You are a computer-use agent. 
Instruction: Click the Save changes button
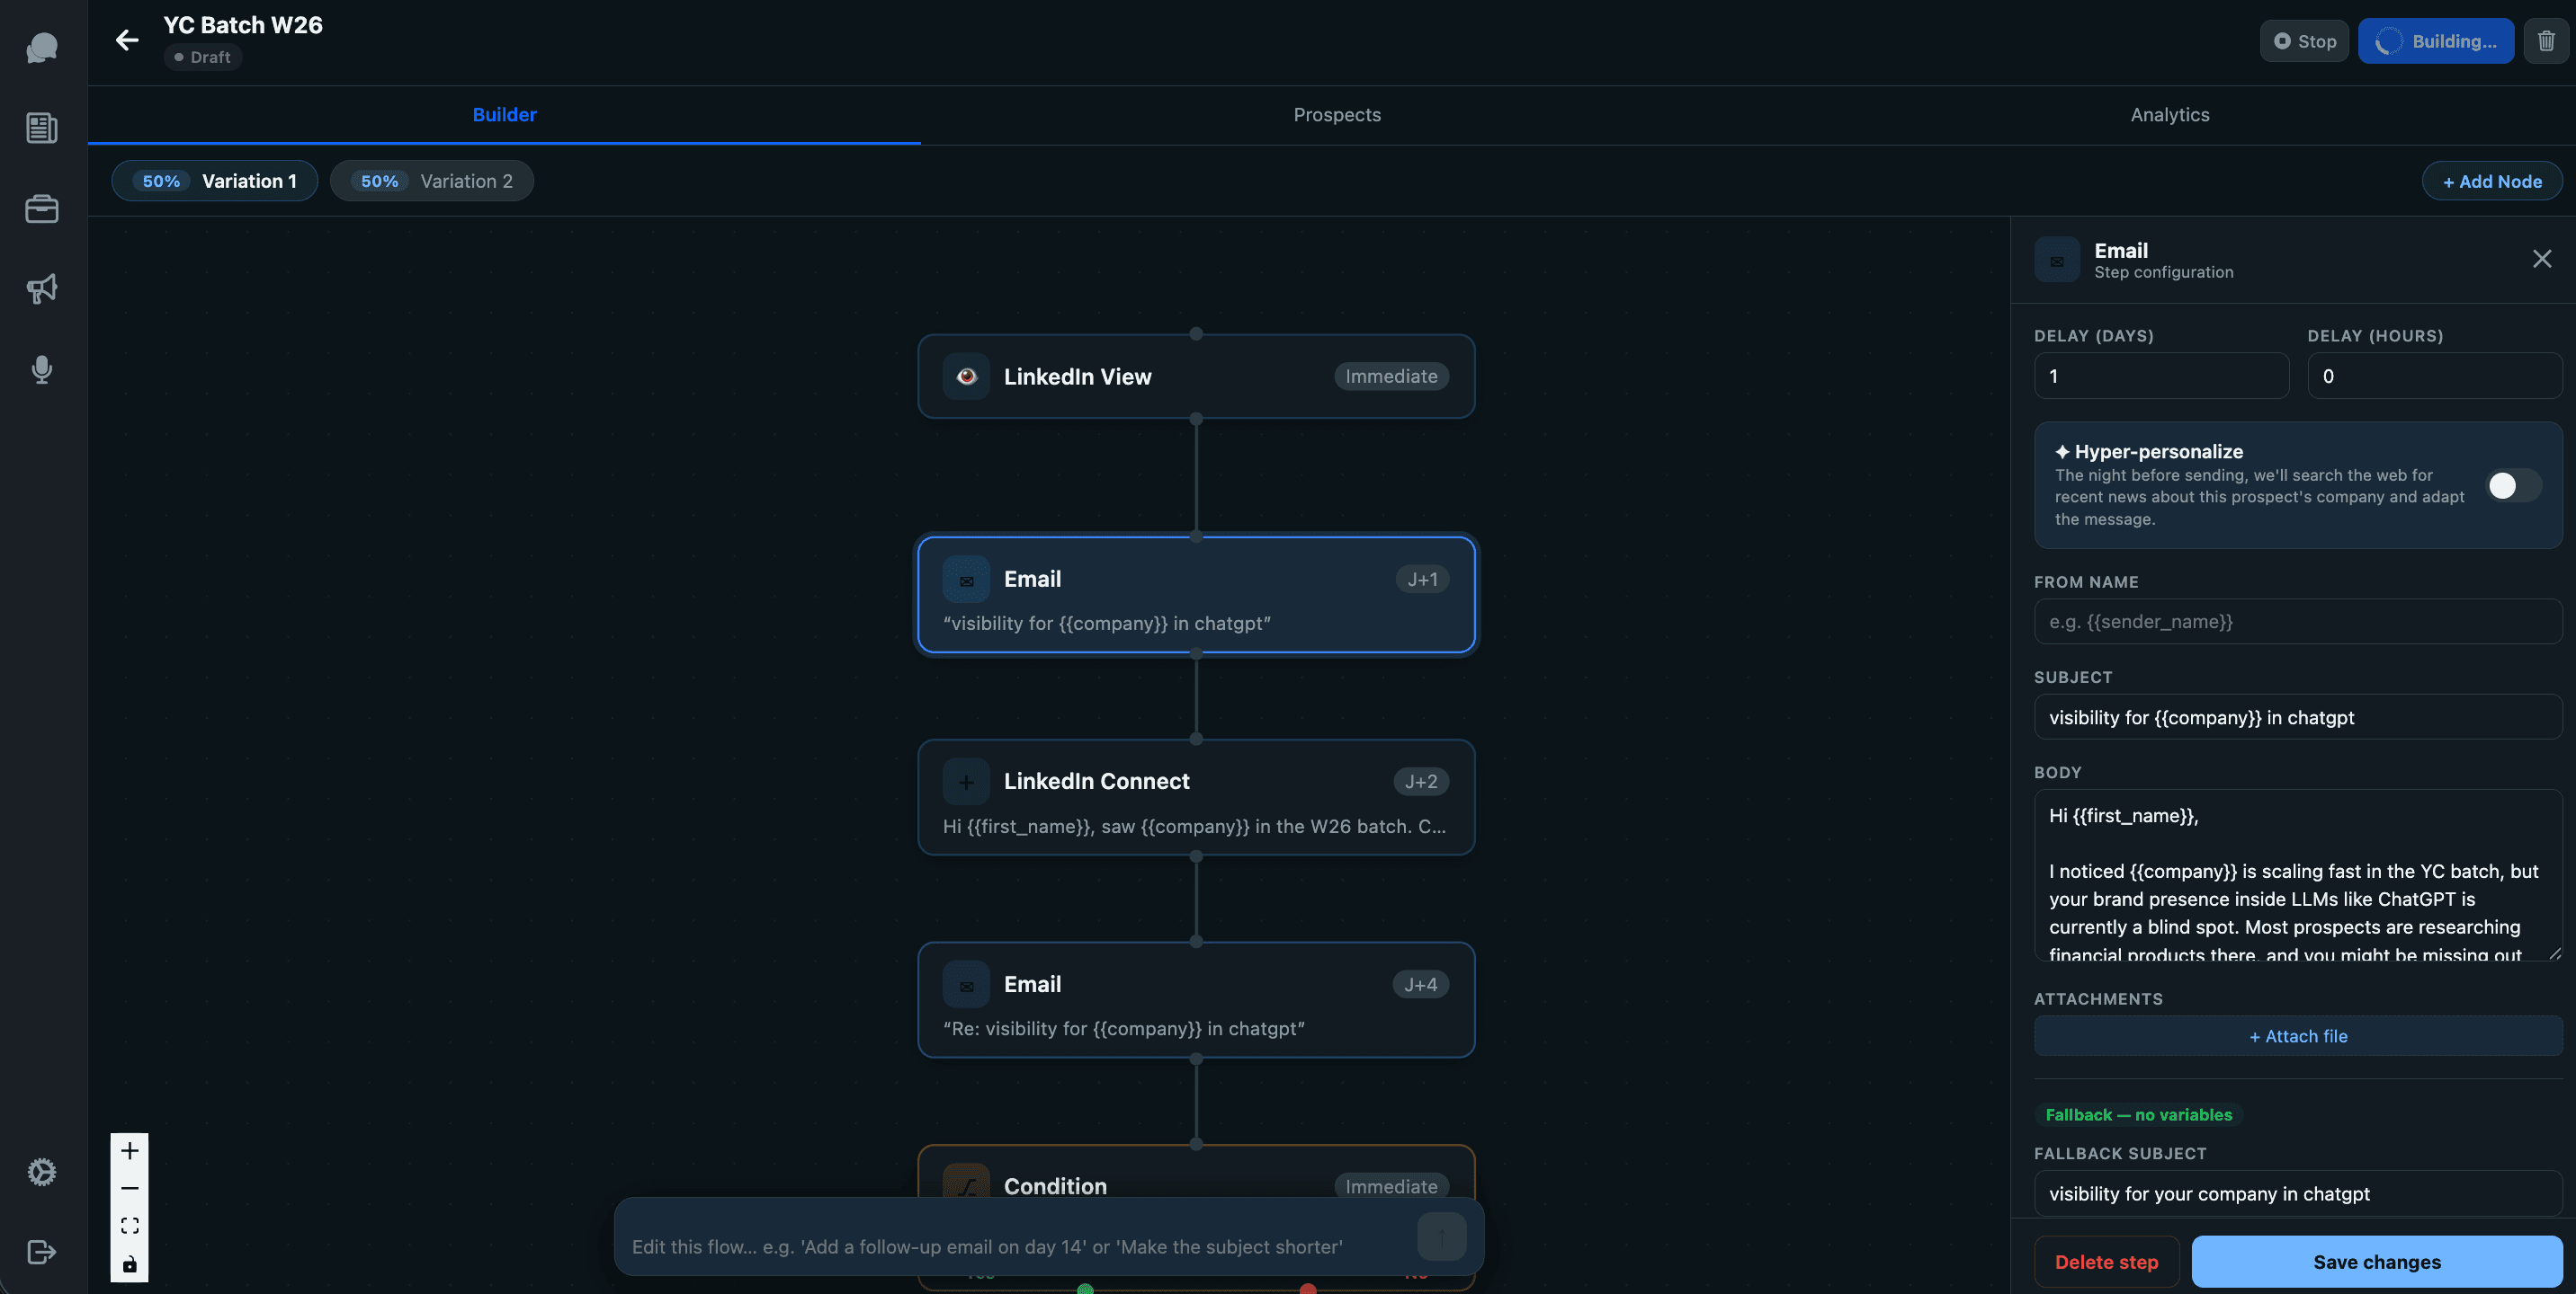pyautogui.click(x=2376, y=1261)
